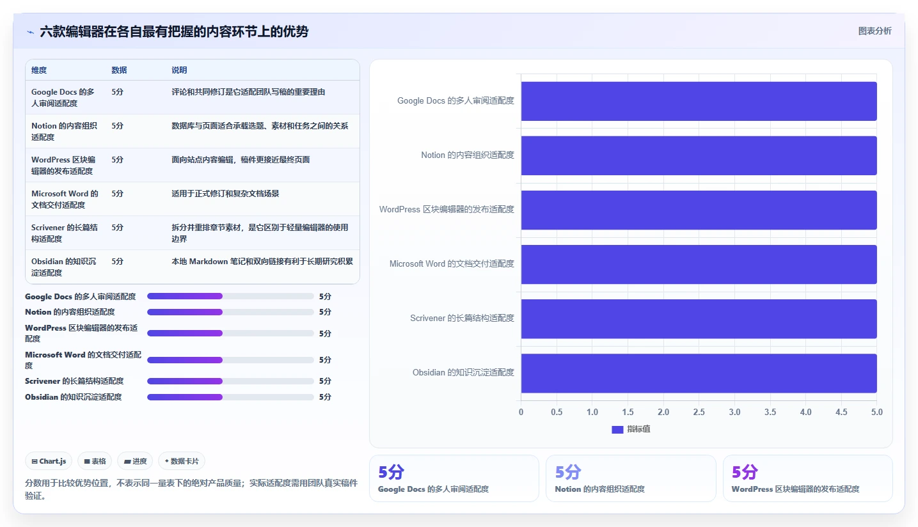Image resolution: width=918 pixels, height=527 pixels.
Task: Click the chart axis label Google Docs 的多人审阅适配度
Action: 455,101
